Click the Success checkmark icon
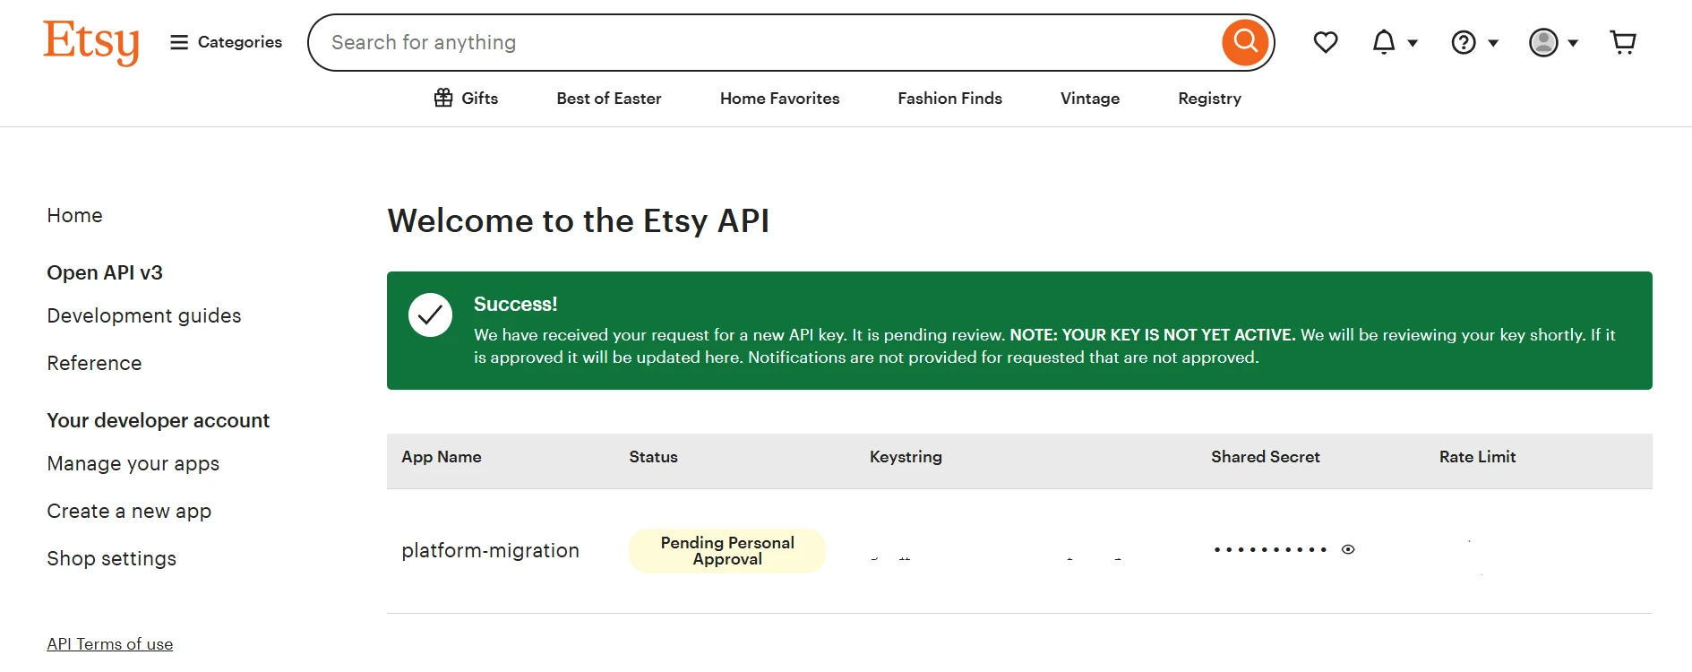This screenshot has width=1692, height=672. click(x=431, y=314)
